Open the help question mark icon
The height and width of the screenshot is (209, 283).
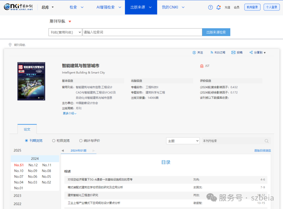(210, 7)
